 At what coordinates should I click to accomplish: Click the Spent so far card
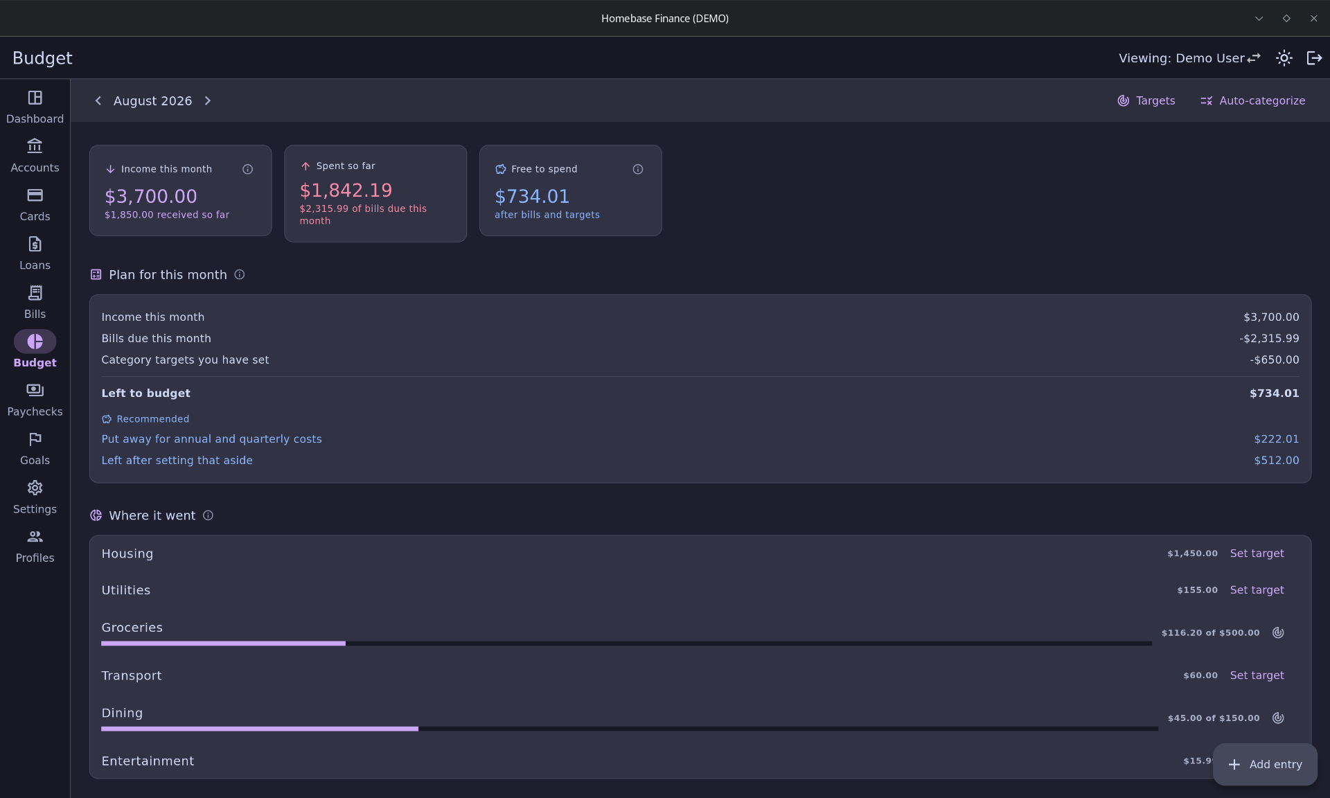375,193
